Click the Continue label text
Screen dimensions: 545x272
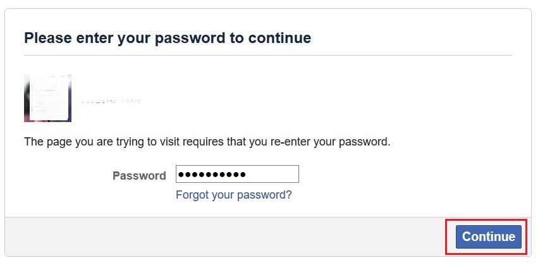tap(488, 237)
